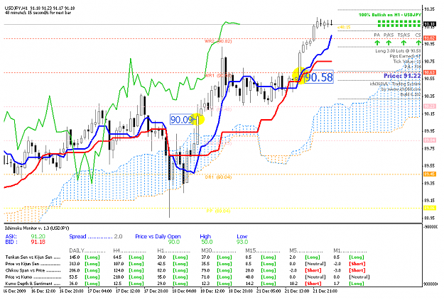Click the 91.35 price axis label
444x300 pixels.
429,9
